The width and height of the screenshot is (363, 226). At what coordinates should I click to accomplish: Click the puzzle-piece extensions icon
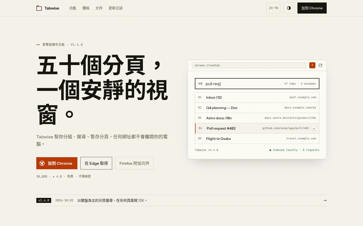[320, 65]
